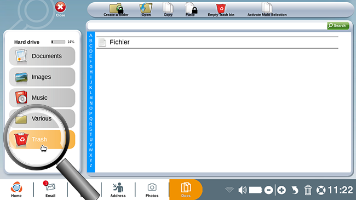Open the selected item with Open icon
Viewport: 356px width, 200px height.
146,10
